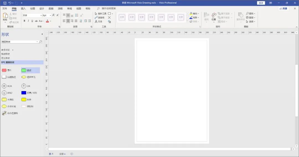Select the Text tool (文本)
This screenshot has width=299, height=157.
click(99, 22)
